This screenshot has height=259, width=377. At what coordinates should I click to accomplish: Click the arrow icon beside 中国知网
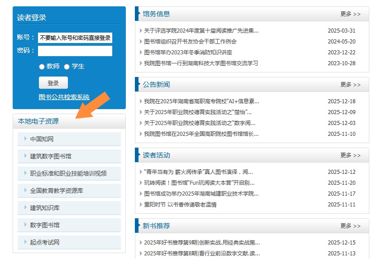click(x=25, y=139)
